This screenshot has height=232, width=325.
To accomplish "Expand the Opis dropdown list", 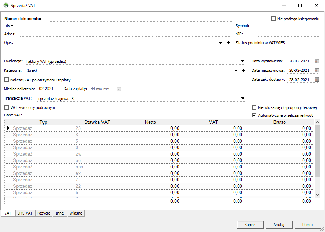I will click(221, 43).
